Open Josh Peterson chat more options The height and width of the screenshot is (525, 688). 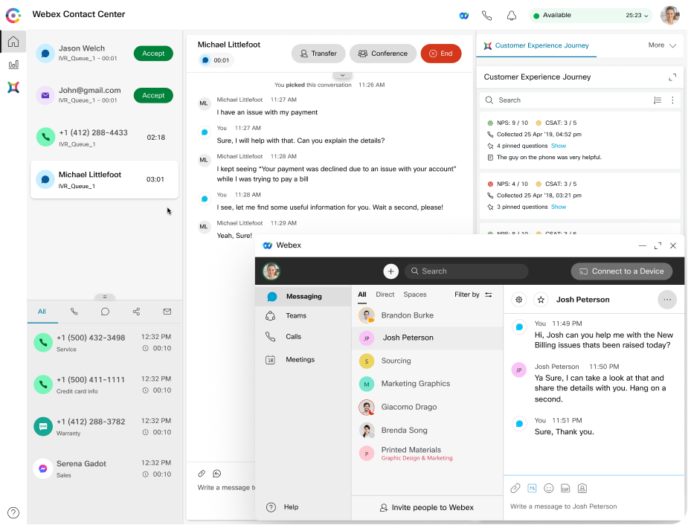(x=667, y=300)
